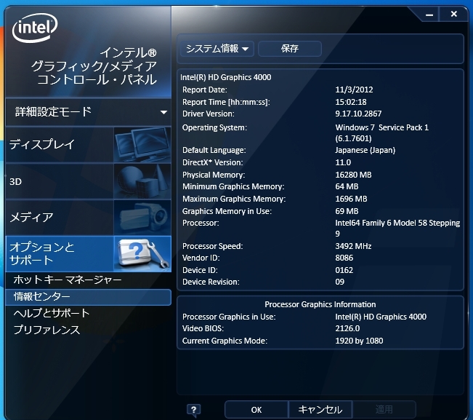Click the DirectX version value 11.0
473x420 pixels.
[343, 162]
